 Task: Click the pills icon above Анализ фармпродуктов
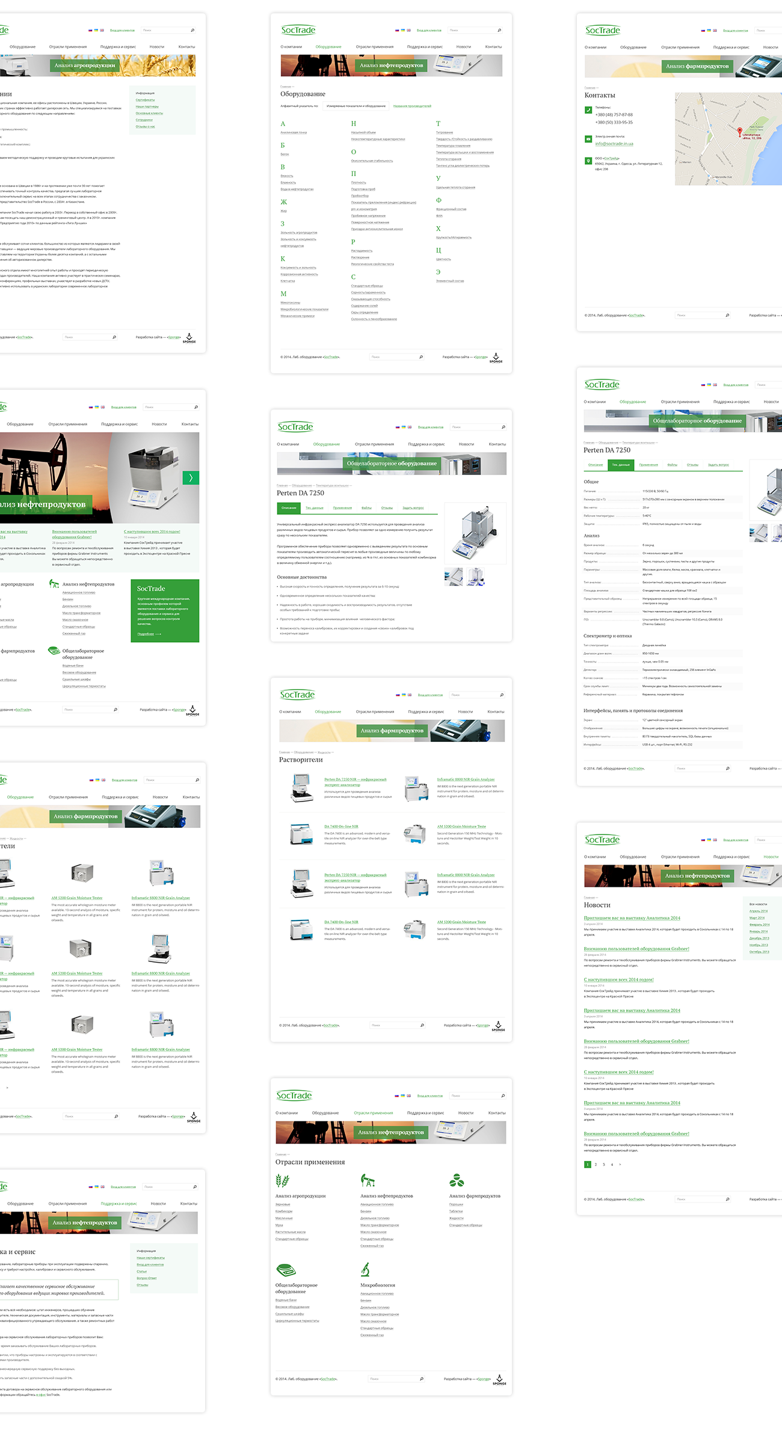click(x=457, y=1180)
